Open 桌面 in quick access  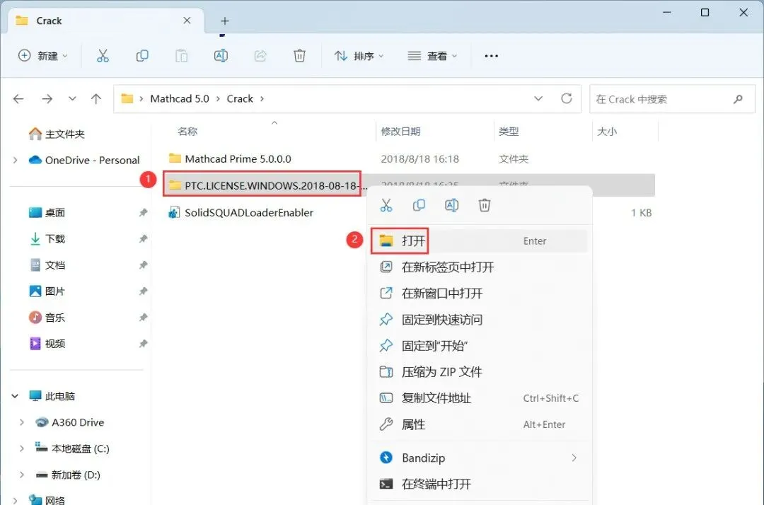pos(47,213)
